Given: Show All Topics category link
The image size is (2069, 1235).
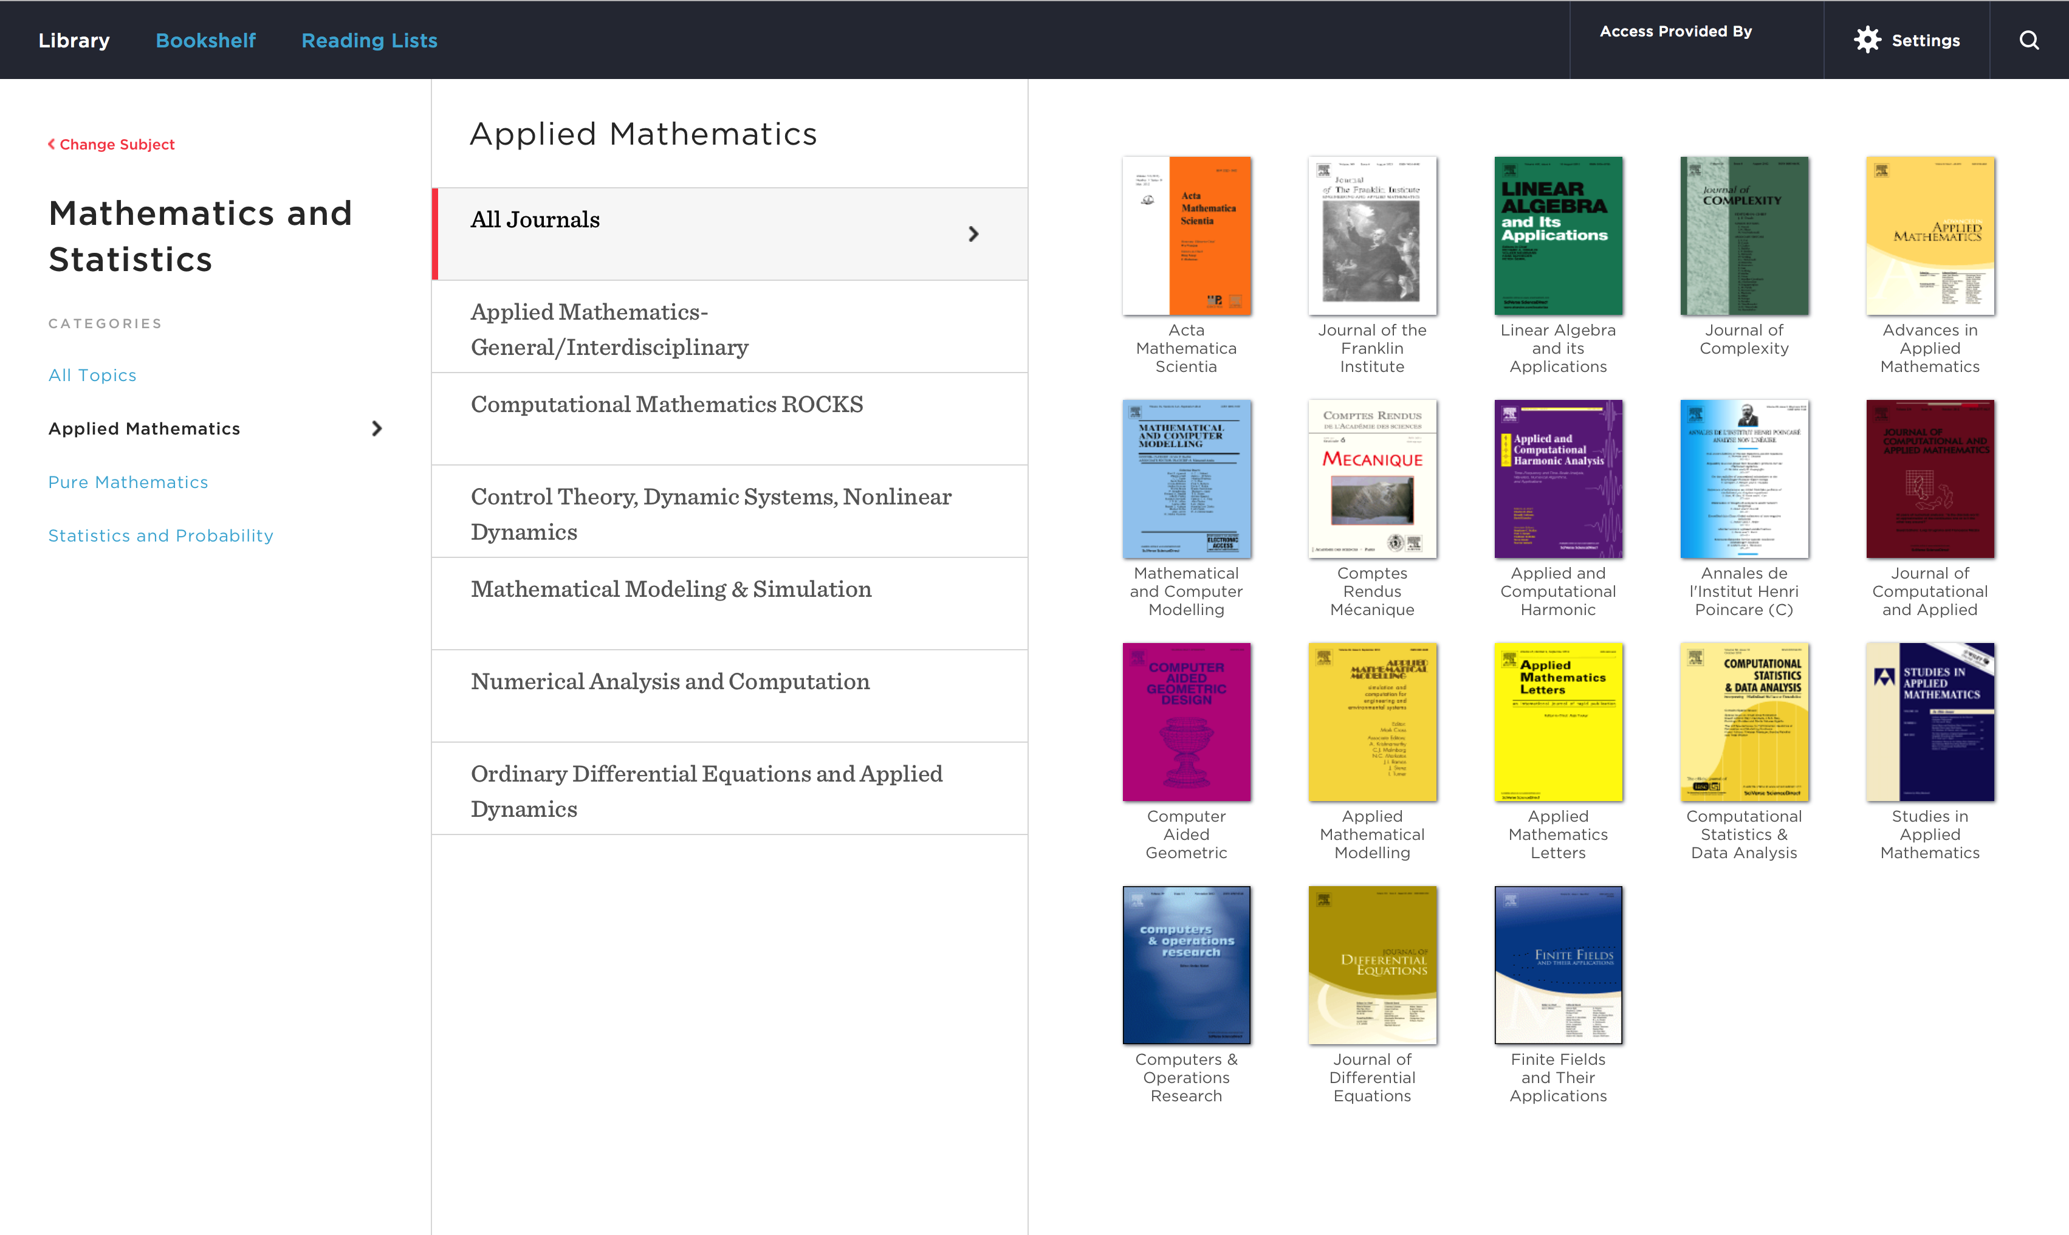Looking at the screenshot, I should click(x=92, y=376).
